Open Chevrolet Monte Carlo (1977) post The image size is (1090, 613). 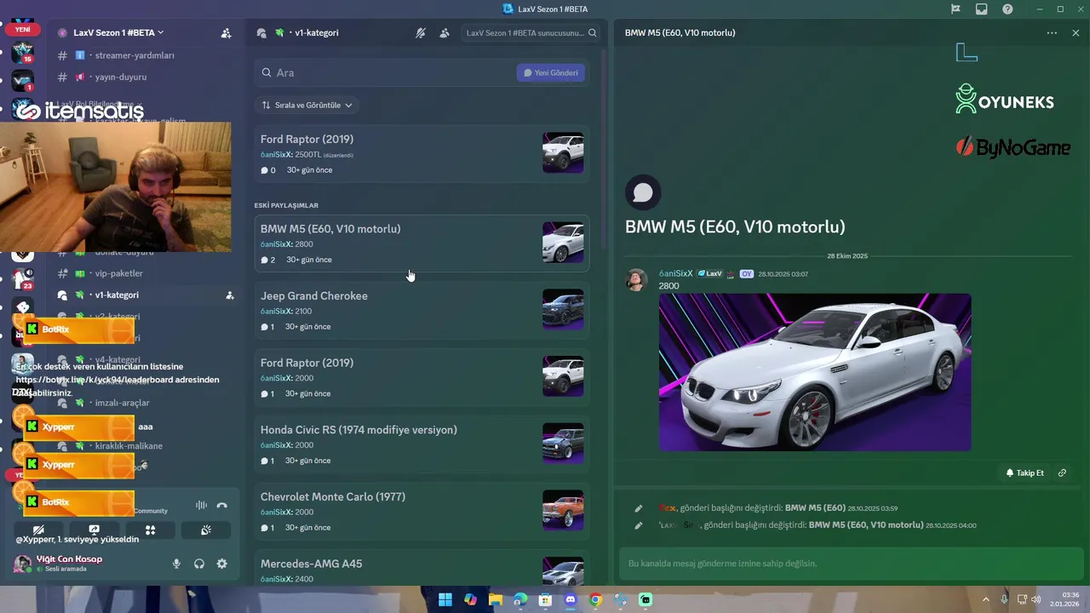click(x=422, y=512)
